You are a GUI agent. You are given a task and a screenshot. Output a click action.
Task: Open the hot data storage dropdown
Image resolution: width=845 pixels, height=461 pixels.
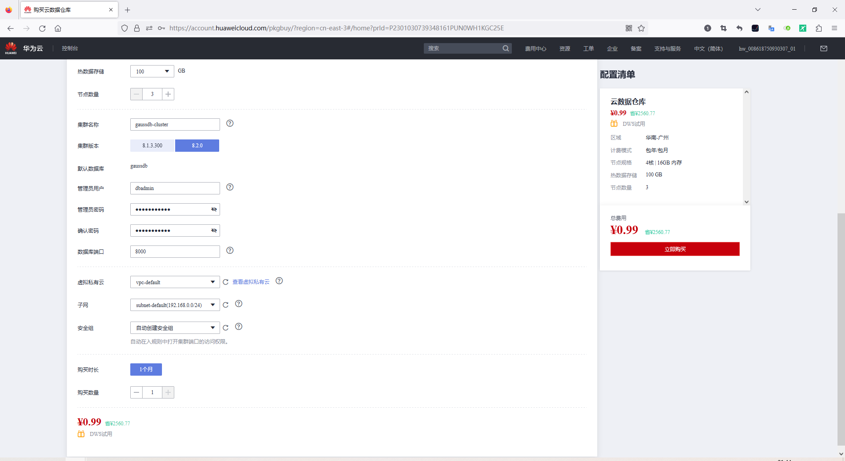[x=152, y=71]
